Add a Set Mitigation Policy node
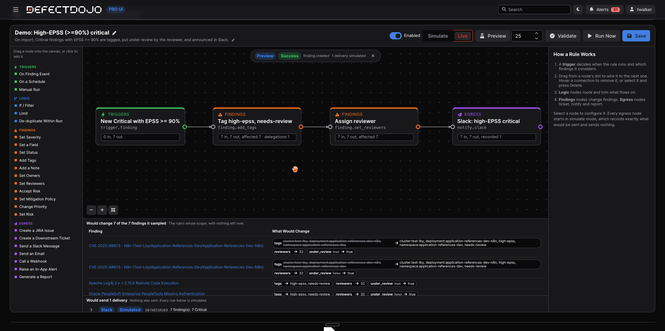 pyautogui.click(x=37, y=199)
